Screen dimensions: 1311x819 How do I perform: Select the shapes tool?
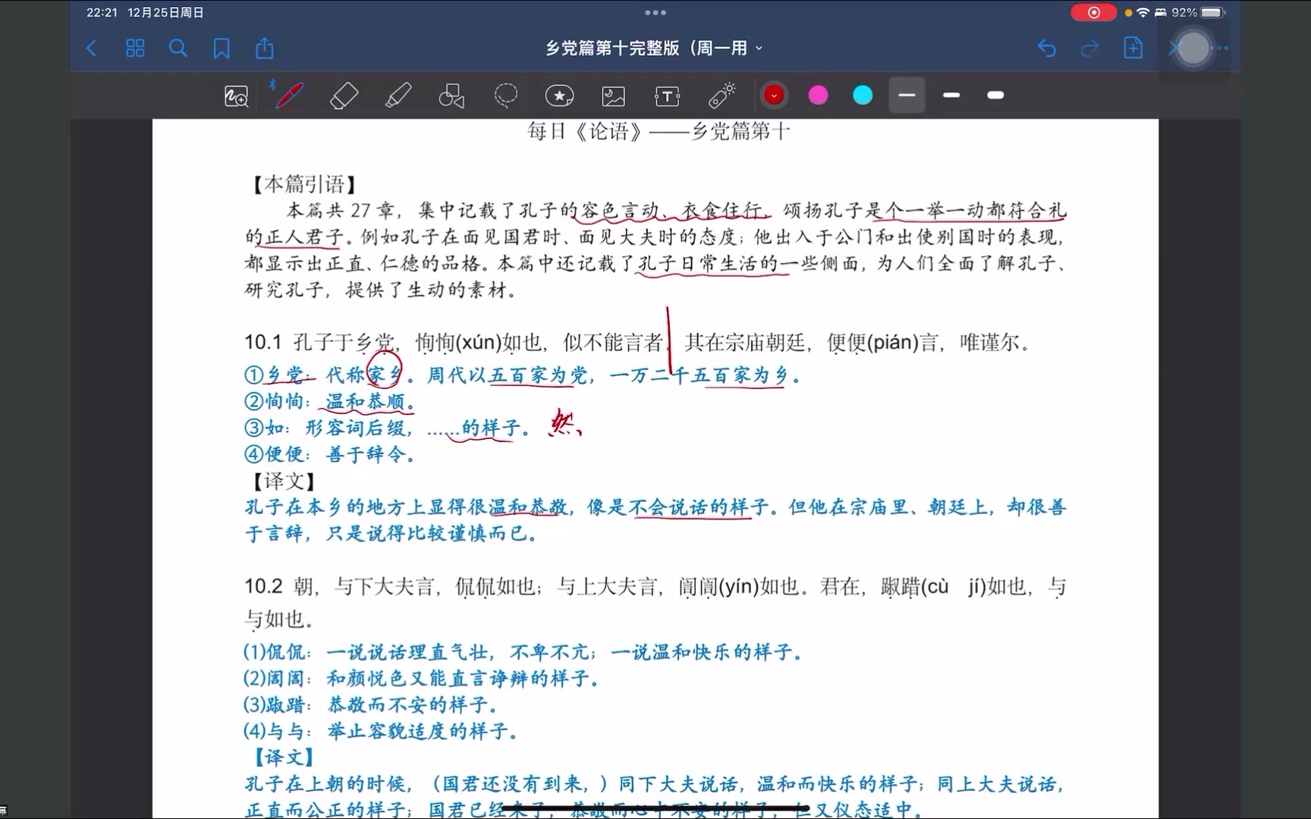click(452, 96)
